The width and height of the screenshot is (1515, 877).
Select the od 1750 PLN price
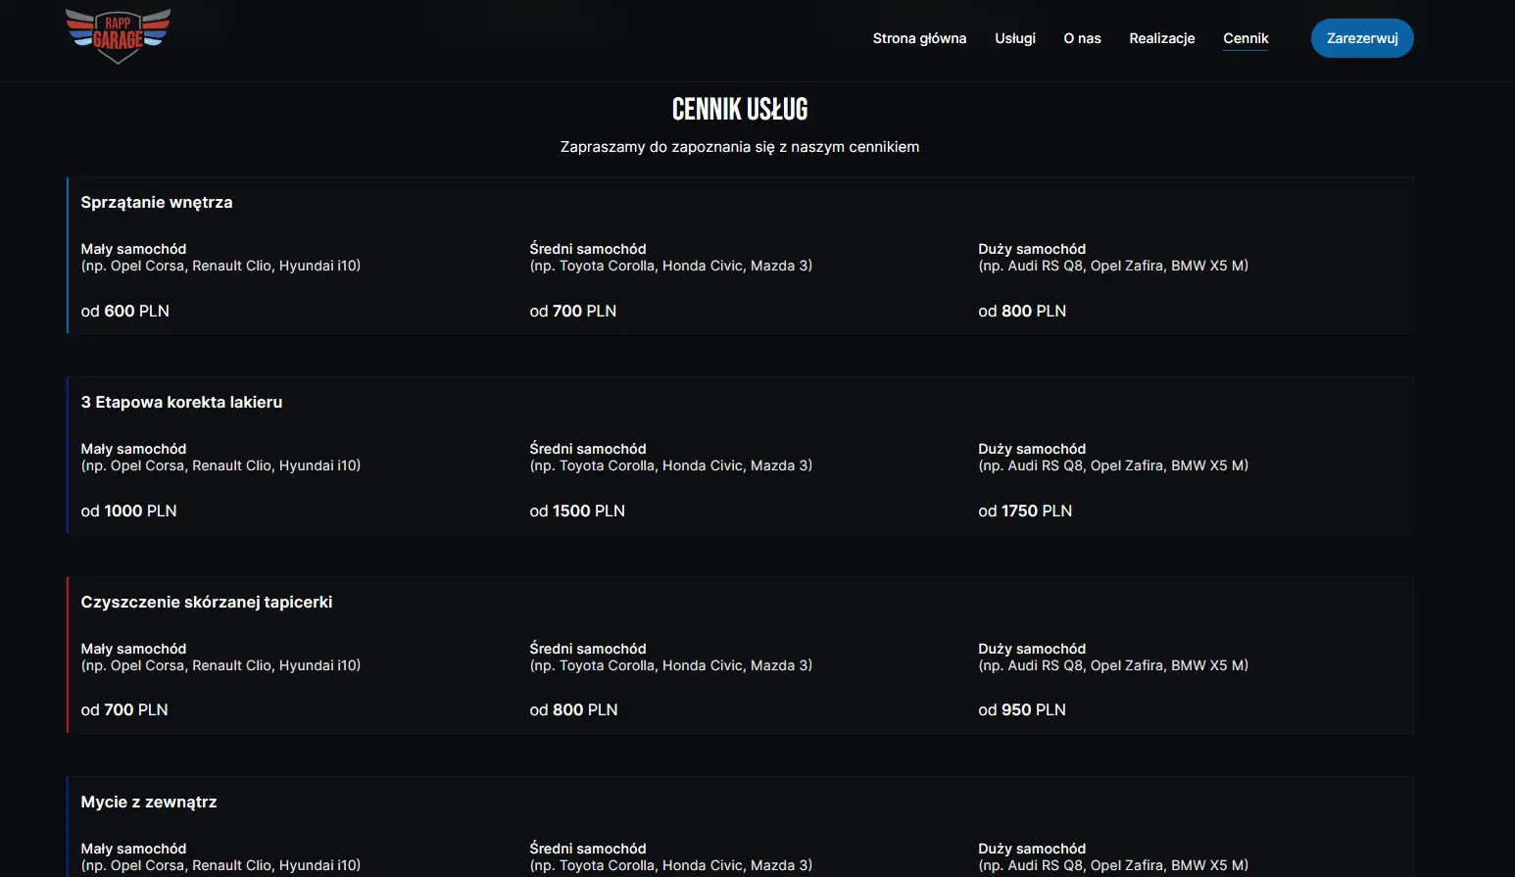click(x=1025, y=512)
